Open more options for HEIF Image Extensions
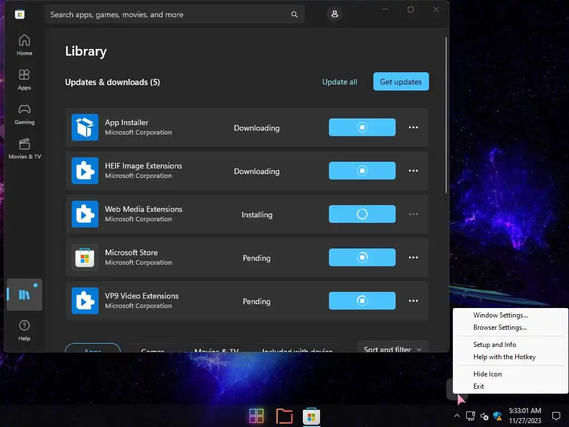The height and width of the screenshot is (427, 569). [x=413, y=171]
